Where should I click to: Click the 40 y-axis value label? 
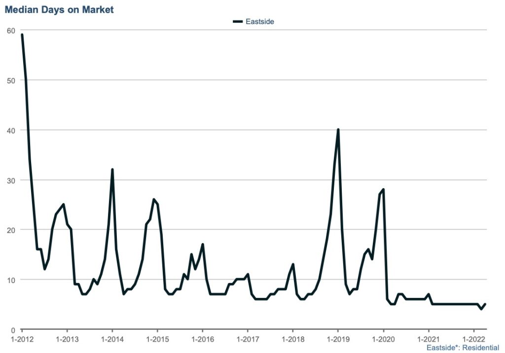click(x=11, y=130)
